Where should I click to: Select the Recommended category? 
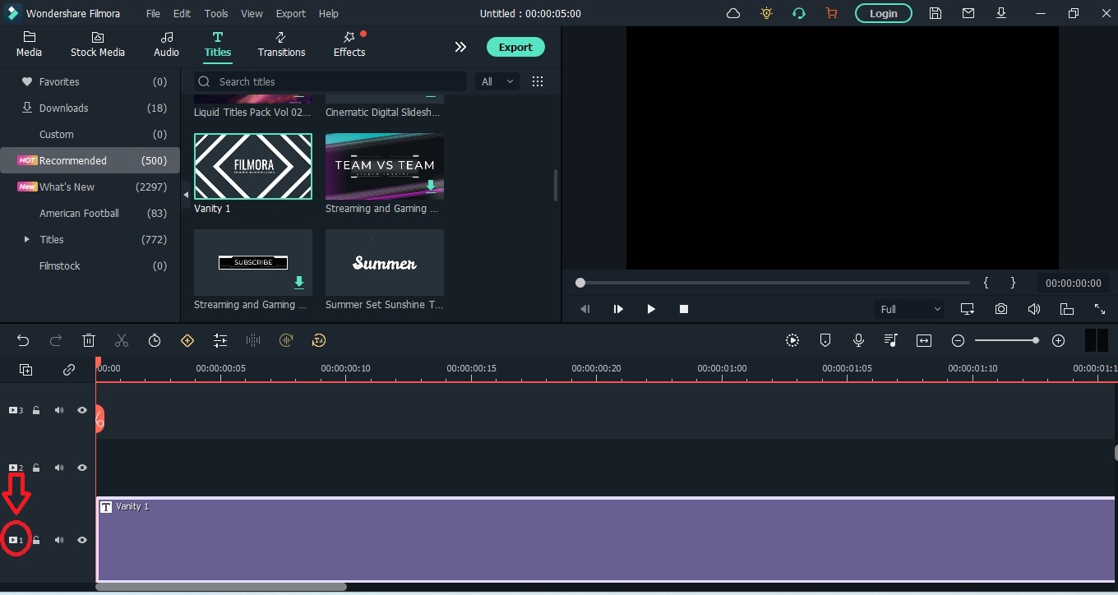[x=90, y=160]
